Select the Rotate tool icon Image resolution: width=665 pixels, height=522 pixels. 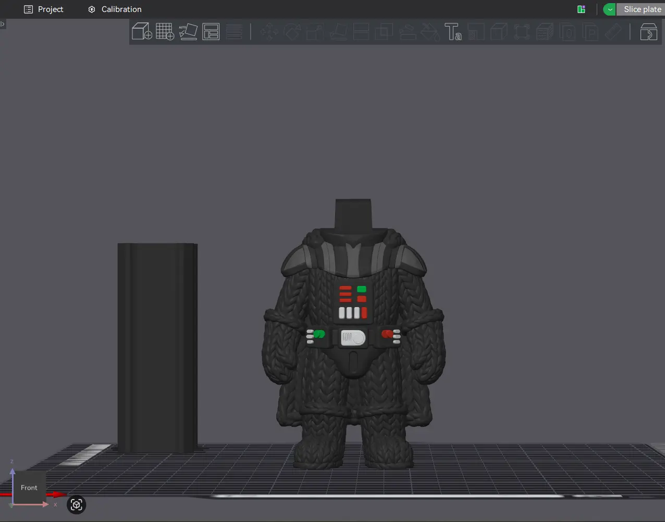tap(292, 32)
